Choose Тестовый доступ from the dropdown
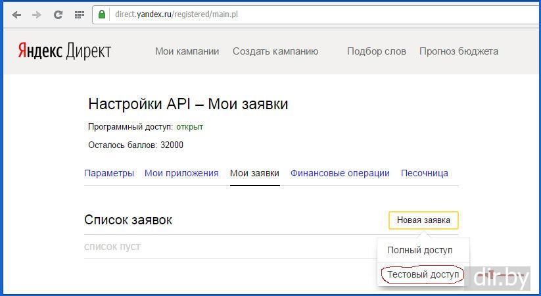The height and width of the screenshot is (296, 541). (423, 274)
